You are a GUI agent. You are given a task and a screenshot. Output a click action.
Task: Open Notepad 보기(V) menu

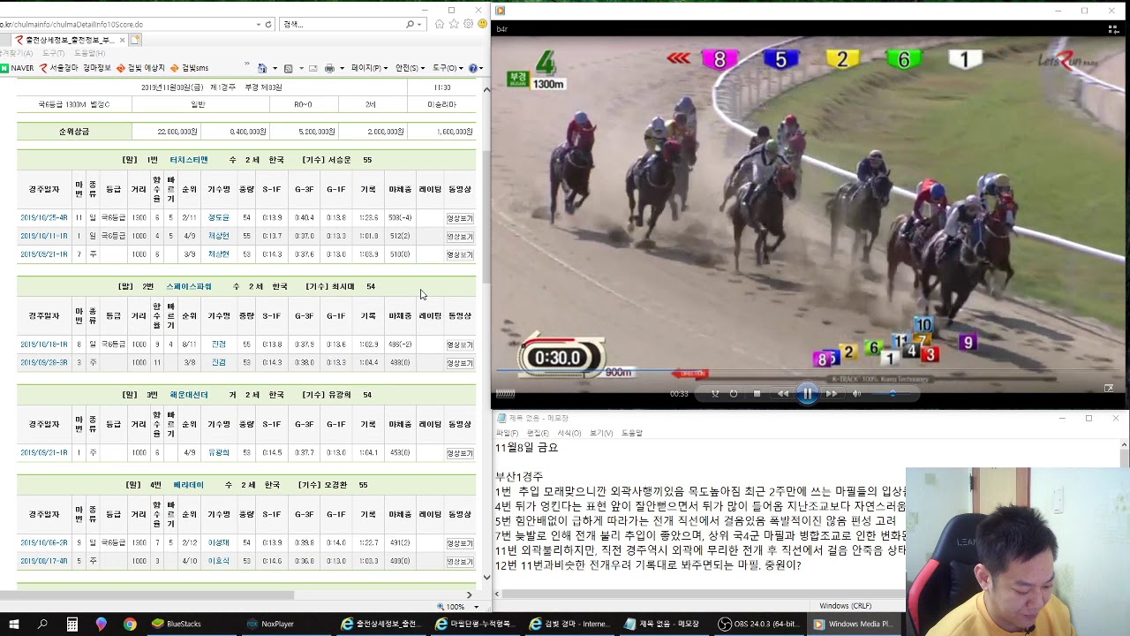pos(601,433)
